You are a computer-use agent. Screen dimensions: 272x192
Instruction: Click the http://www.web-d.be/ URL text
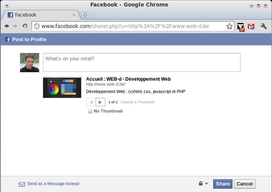pyautogui.click(x=106, y=84)
